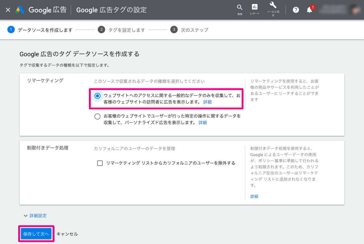Click the heading Google 広告のタグ データソースを作成する

pos(79,54)
